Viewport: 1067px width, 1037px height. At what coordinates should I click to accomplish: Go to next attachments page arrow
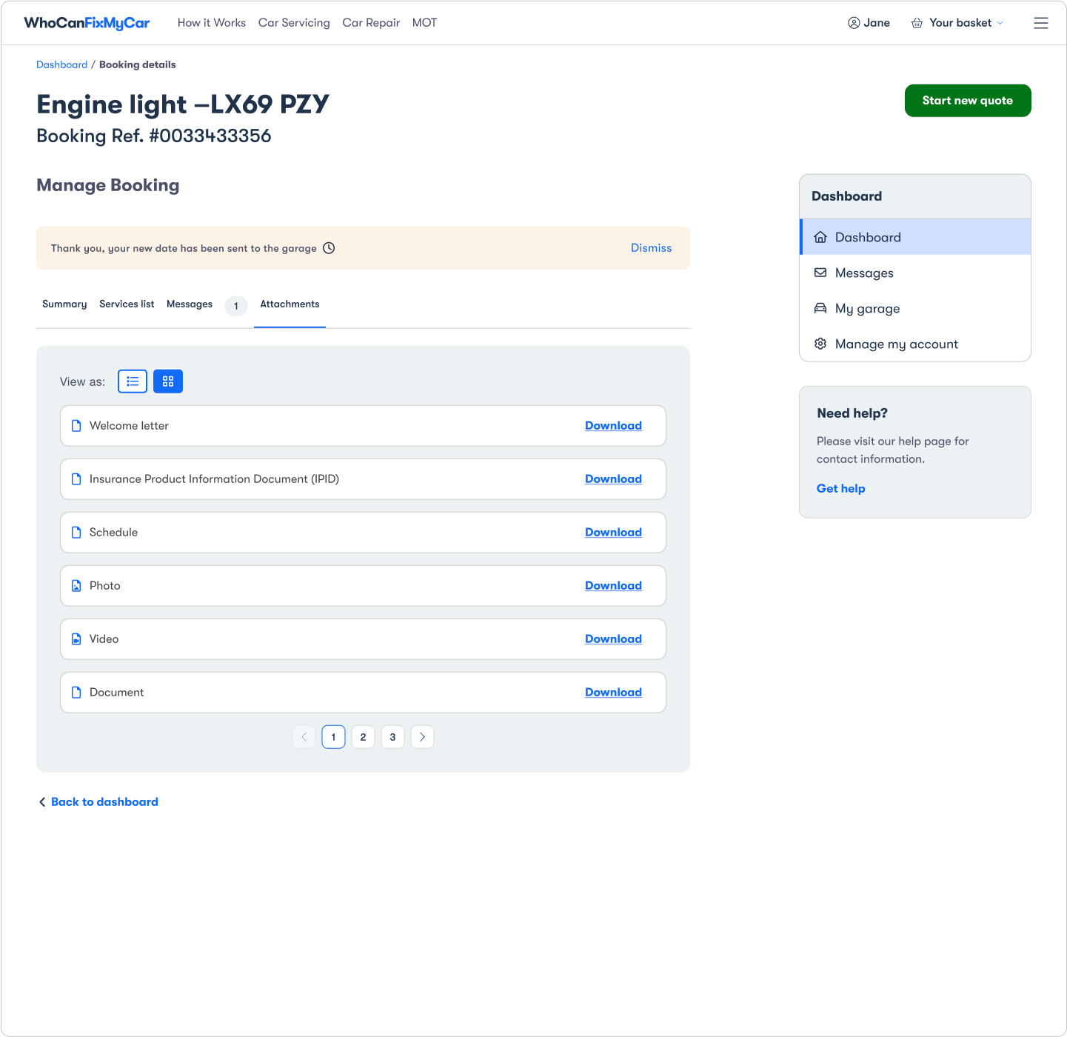point(422,737)
